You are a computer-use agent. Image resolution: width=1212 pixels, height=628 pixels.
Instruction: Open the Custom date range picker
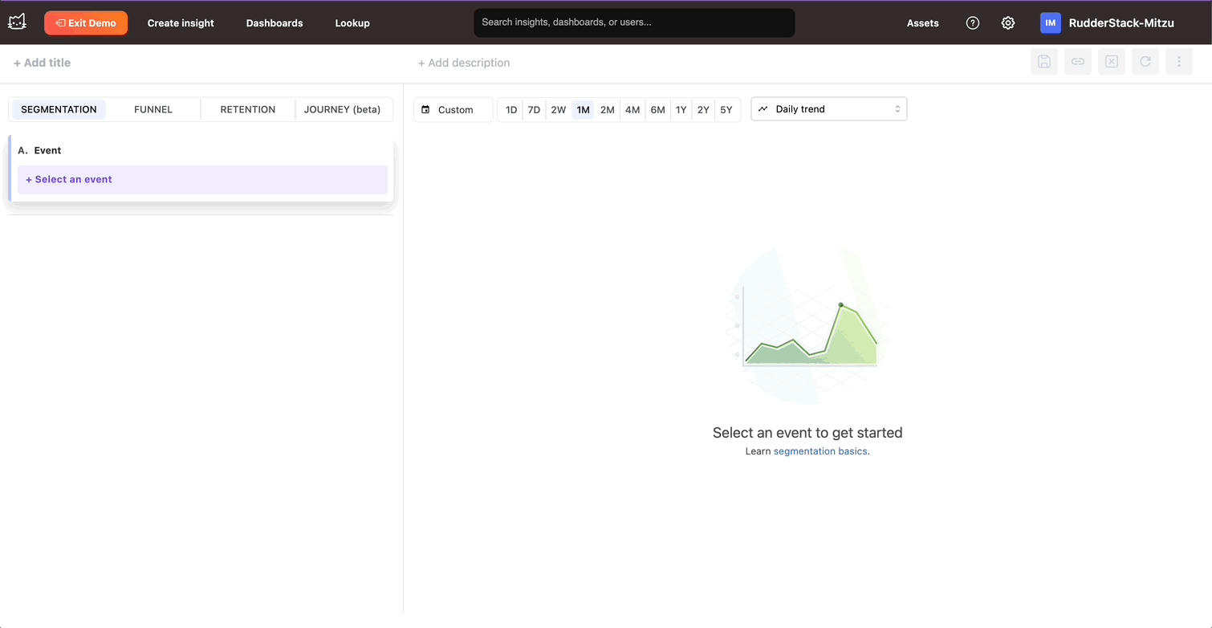coord(453,110)
